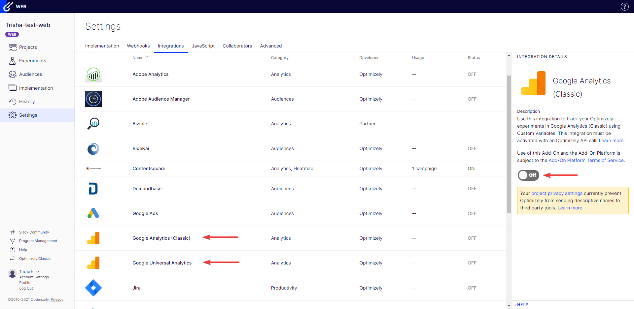The width and height of the screenshot is (634, 309).
Task: Click the Adobe Analytics logo
Action: click(x=93, y=75)
